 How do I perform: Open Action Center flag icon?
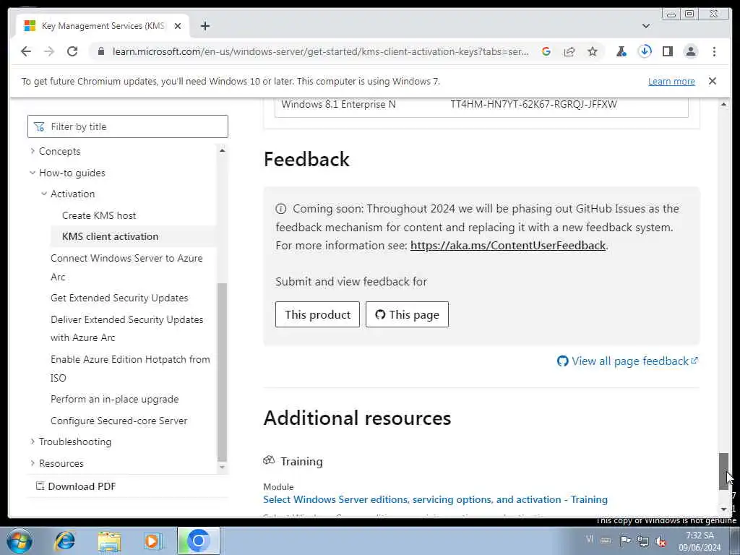click(625, 541)
